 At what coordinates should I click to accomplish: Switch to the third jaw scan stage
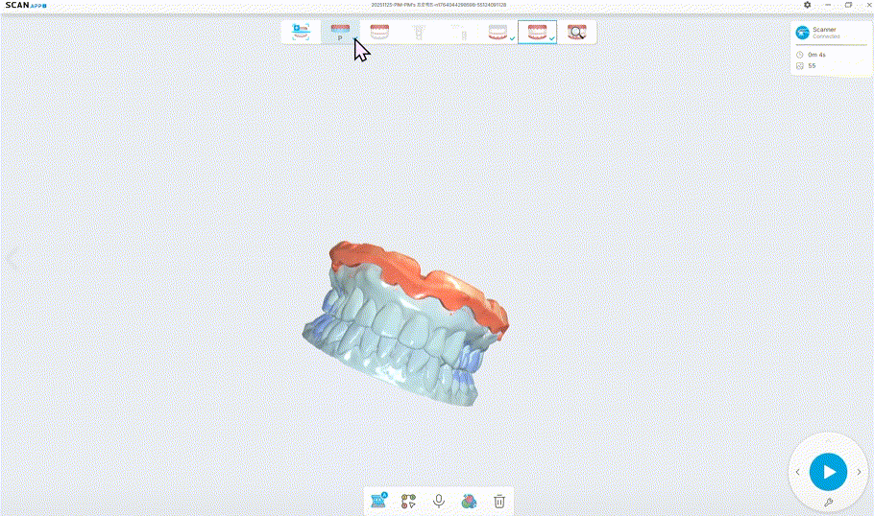[x=379, y=33]
